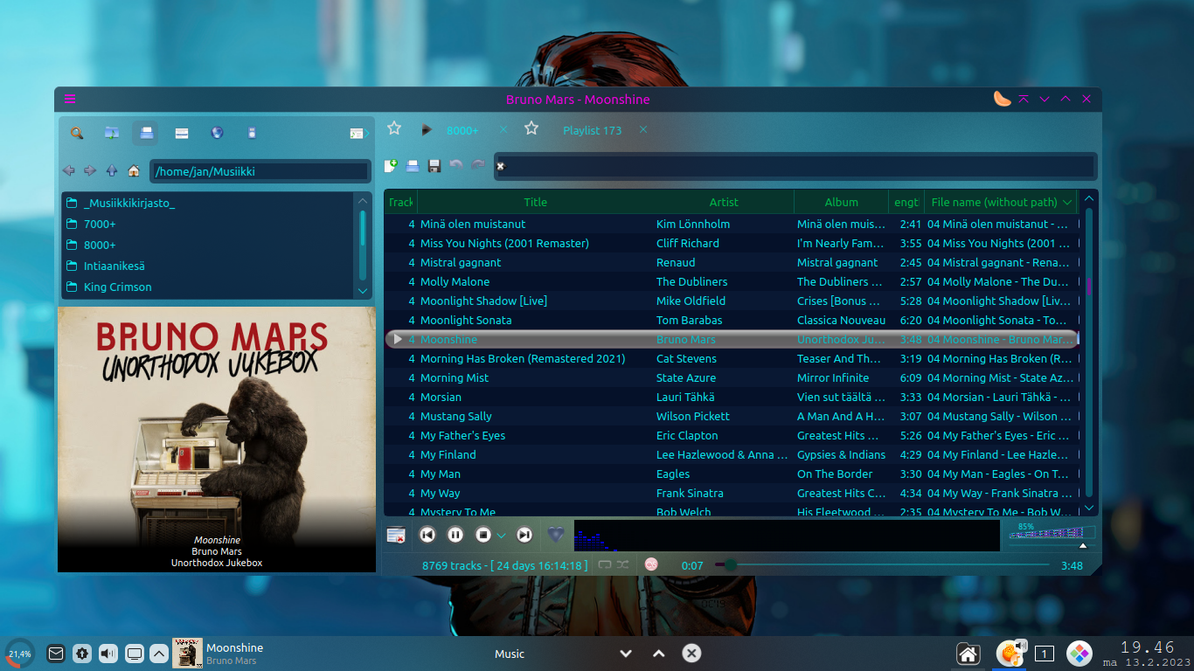Screen dimensions: 1194x671
Task: Love the current track with heart icon
Action: click(x=556, y=534)
